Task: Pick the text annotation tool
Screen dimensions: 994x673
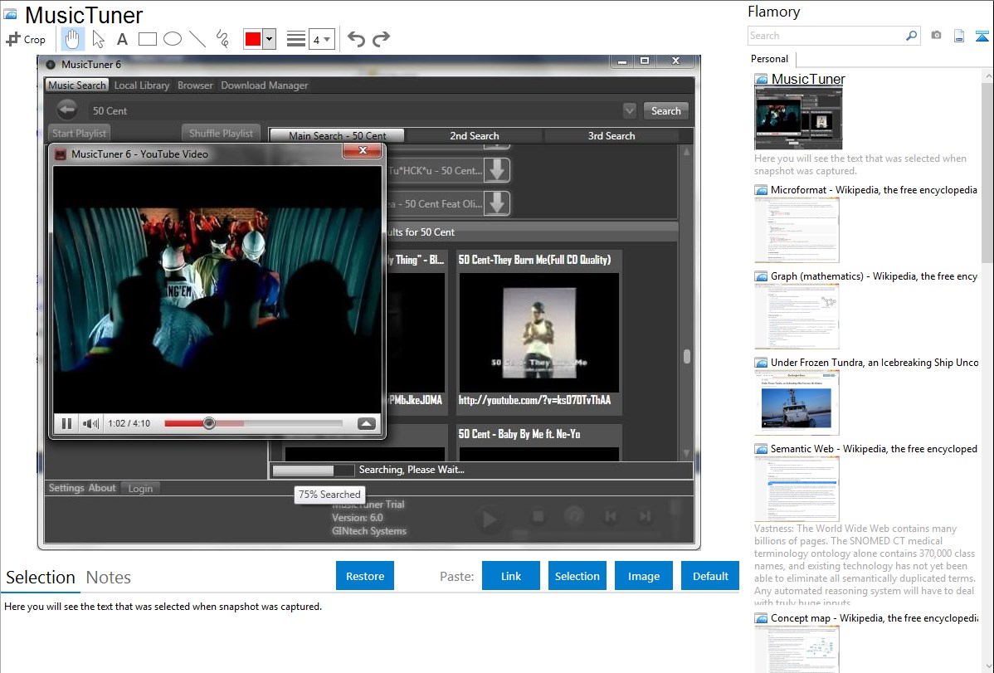Action: (x=122, y=39)
